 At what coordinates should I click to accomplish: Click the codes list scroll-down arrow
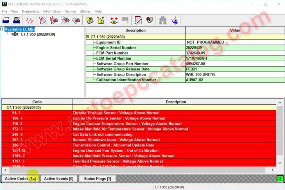pyautogui.click(x=280, y=163)
